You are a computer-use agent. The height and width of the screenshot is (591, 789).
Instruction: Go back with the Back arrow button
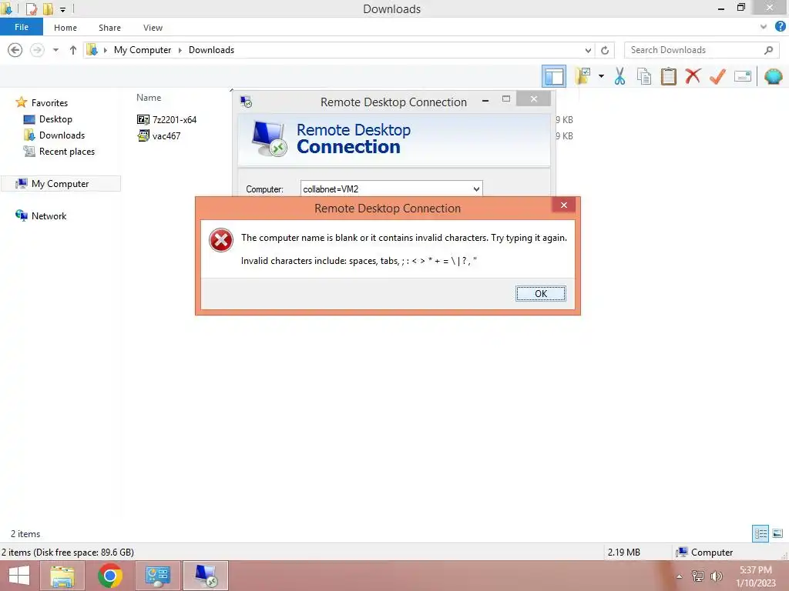tap(15, 50)
